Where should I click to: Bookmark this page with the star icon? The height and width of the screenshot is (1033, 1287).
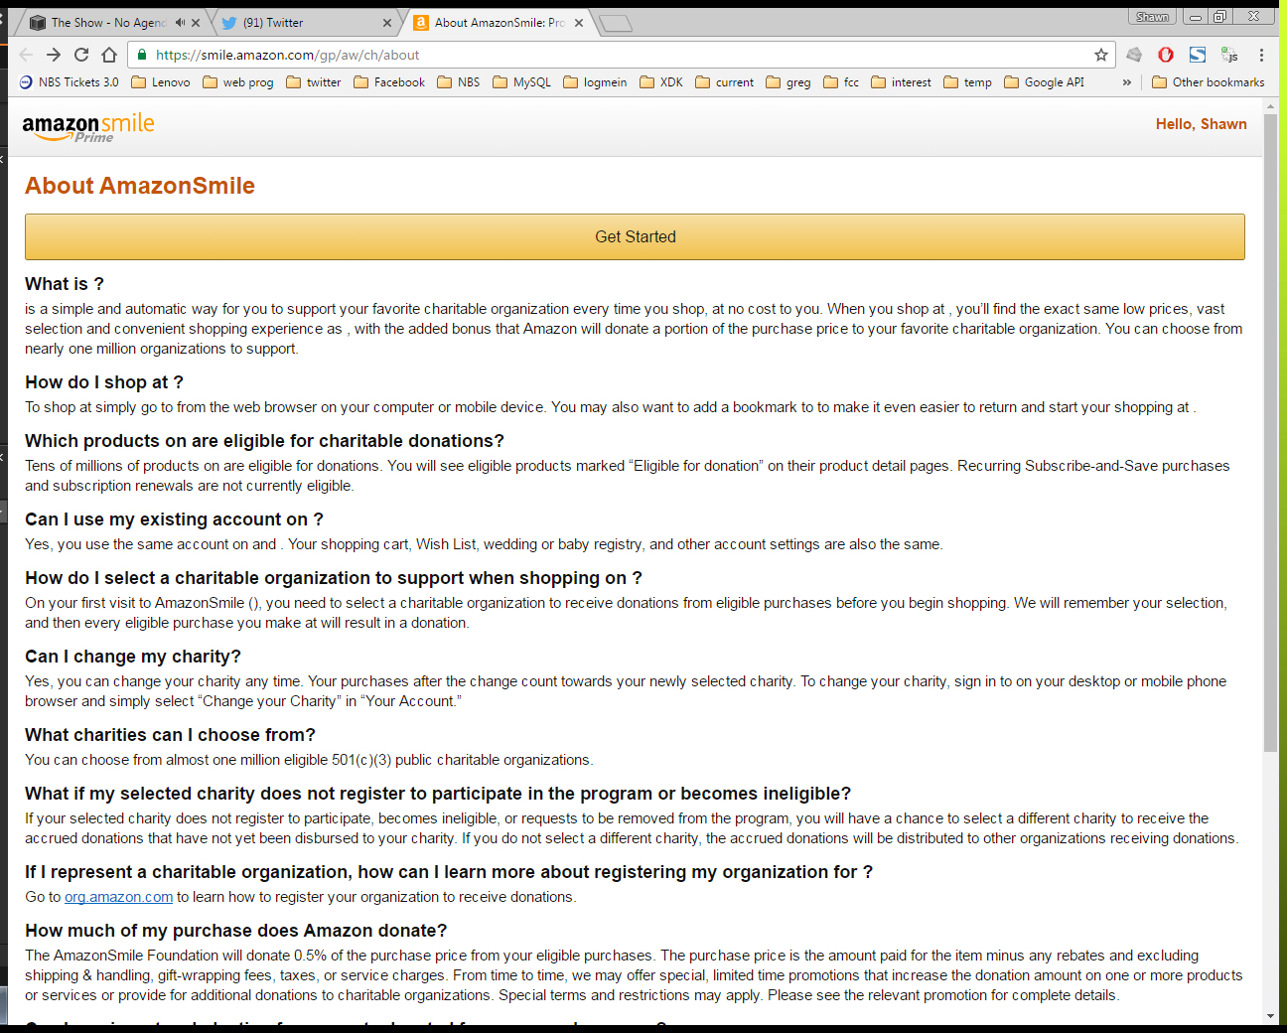click(x=1100, y=55)
